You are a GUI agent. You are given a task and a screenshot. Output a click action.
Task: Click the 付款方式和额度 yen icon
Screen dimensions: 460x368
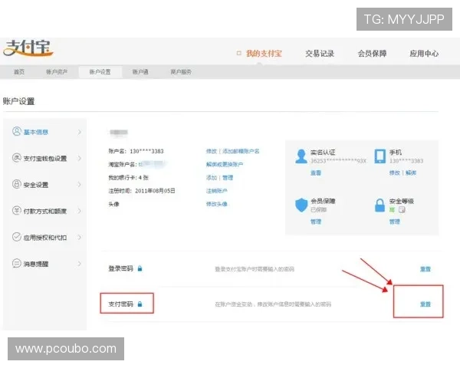click(x=17, y=210)
